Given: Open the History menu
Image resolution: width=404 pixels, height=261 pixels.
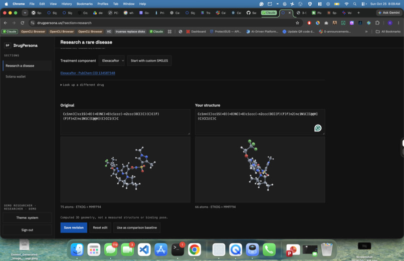Looking at the screenshot, I should [67, 4].
